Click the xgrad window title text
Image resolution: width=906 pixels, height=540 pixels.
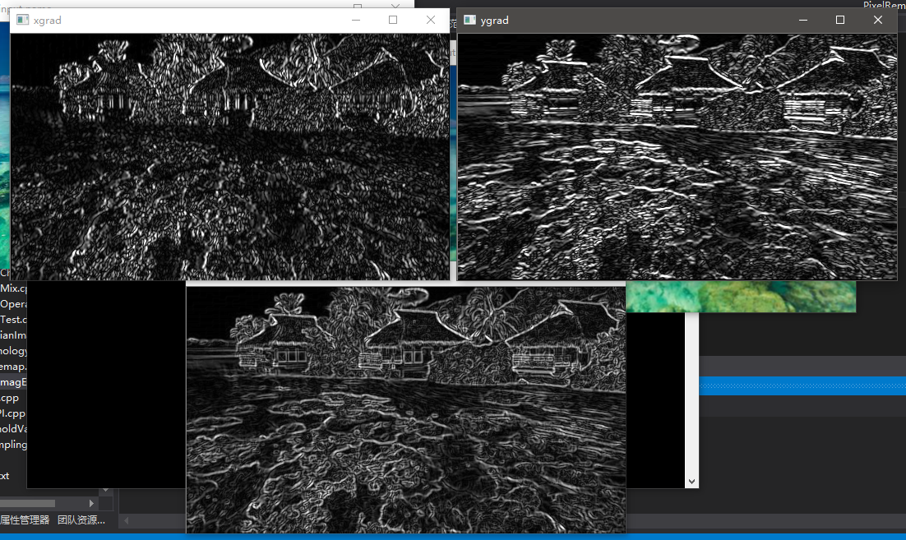pos(48,21)
